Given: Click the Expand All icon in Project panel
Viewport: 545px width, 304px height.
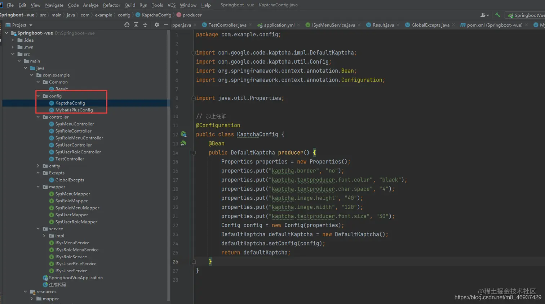Looking at the screenshot, I should point(136,25).
